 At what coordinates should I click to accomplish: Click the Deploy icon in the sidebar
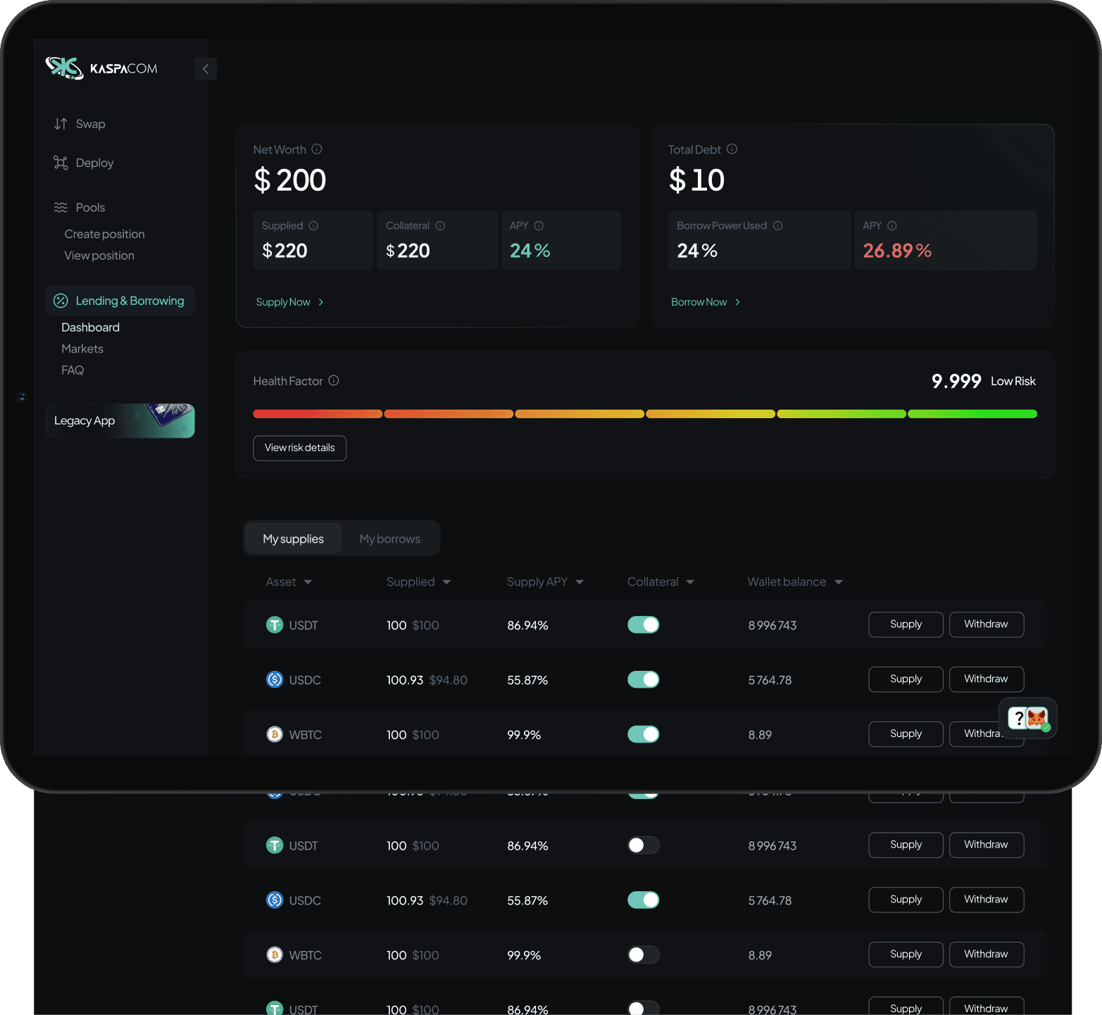click(61, 163)
